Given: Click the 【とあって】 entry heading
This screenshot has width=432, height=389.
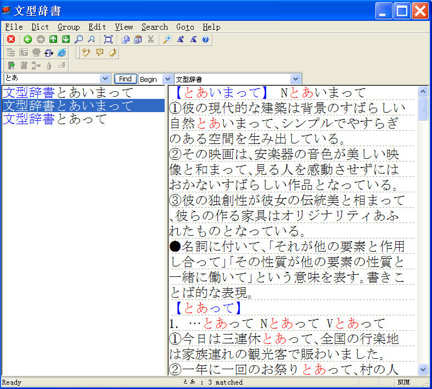Looking at the screenshot, I should point(209,308).
